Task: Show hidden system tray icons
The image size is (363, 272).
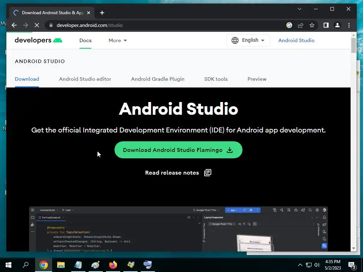Action: [x=300, y=265]
